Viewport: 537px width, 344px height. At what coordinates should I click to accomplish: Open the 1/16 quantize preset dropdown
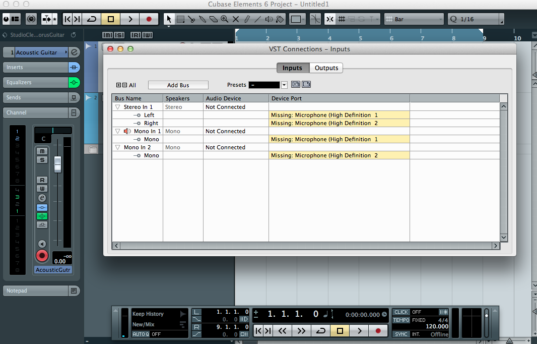[476, 19]
